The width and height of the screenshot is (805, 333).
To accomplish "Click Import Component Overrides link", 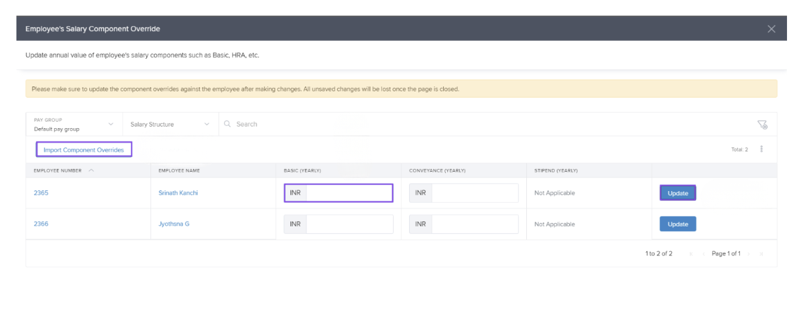I will click(83, 150).
